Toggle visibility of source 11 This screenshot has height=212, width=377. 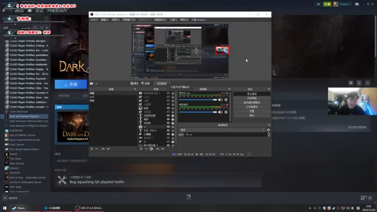168,127
